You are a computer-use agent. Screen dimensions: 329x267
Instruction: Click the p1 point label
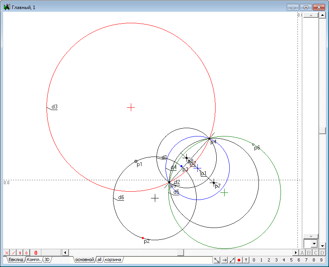click(139, 164)
